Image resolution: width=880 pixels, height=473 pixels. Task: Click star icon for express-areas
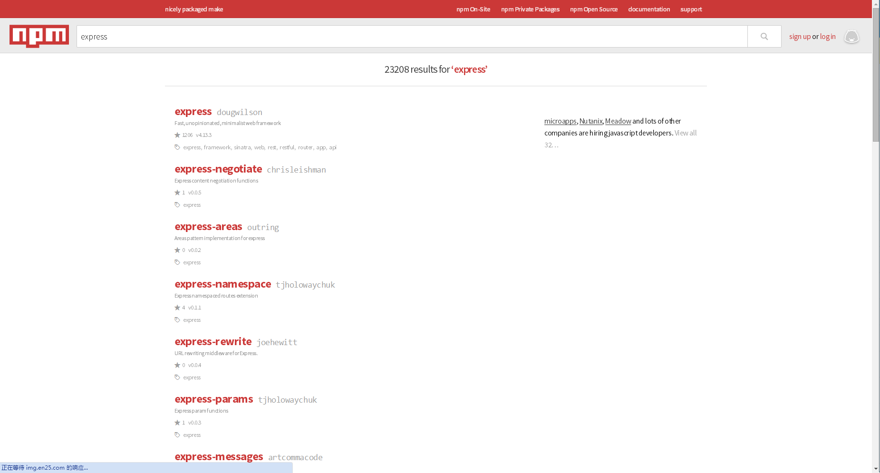(177, 250)
